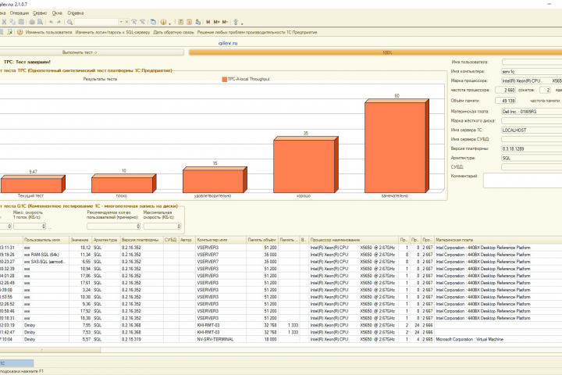562x375 pixels.
Task: Click the Redo arrow icon
Action: tap(59, 22)
